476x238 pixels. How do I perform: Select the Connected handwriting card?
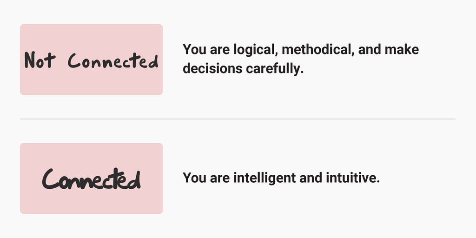coord(92,178)
